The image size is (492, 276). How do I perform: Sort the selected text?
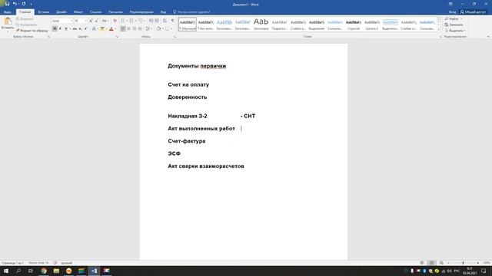point(165,21)
